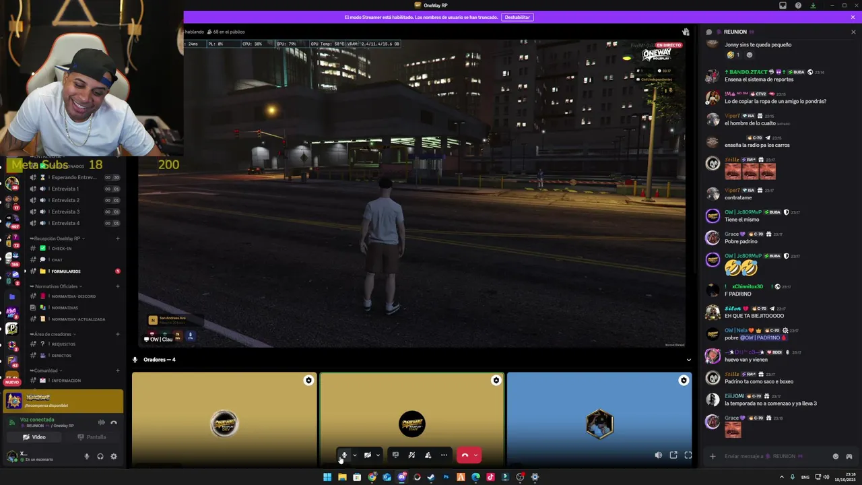The image size is (862, 485).
Task: Open the Discord inbox icon
Action: [x=783, y=5]
